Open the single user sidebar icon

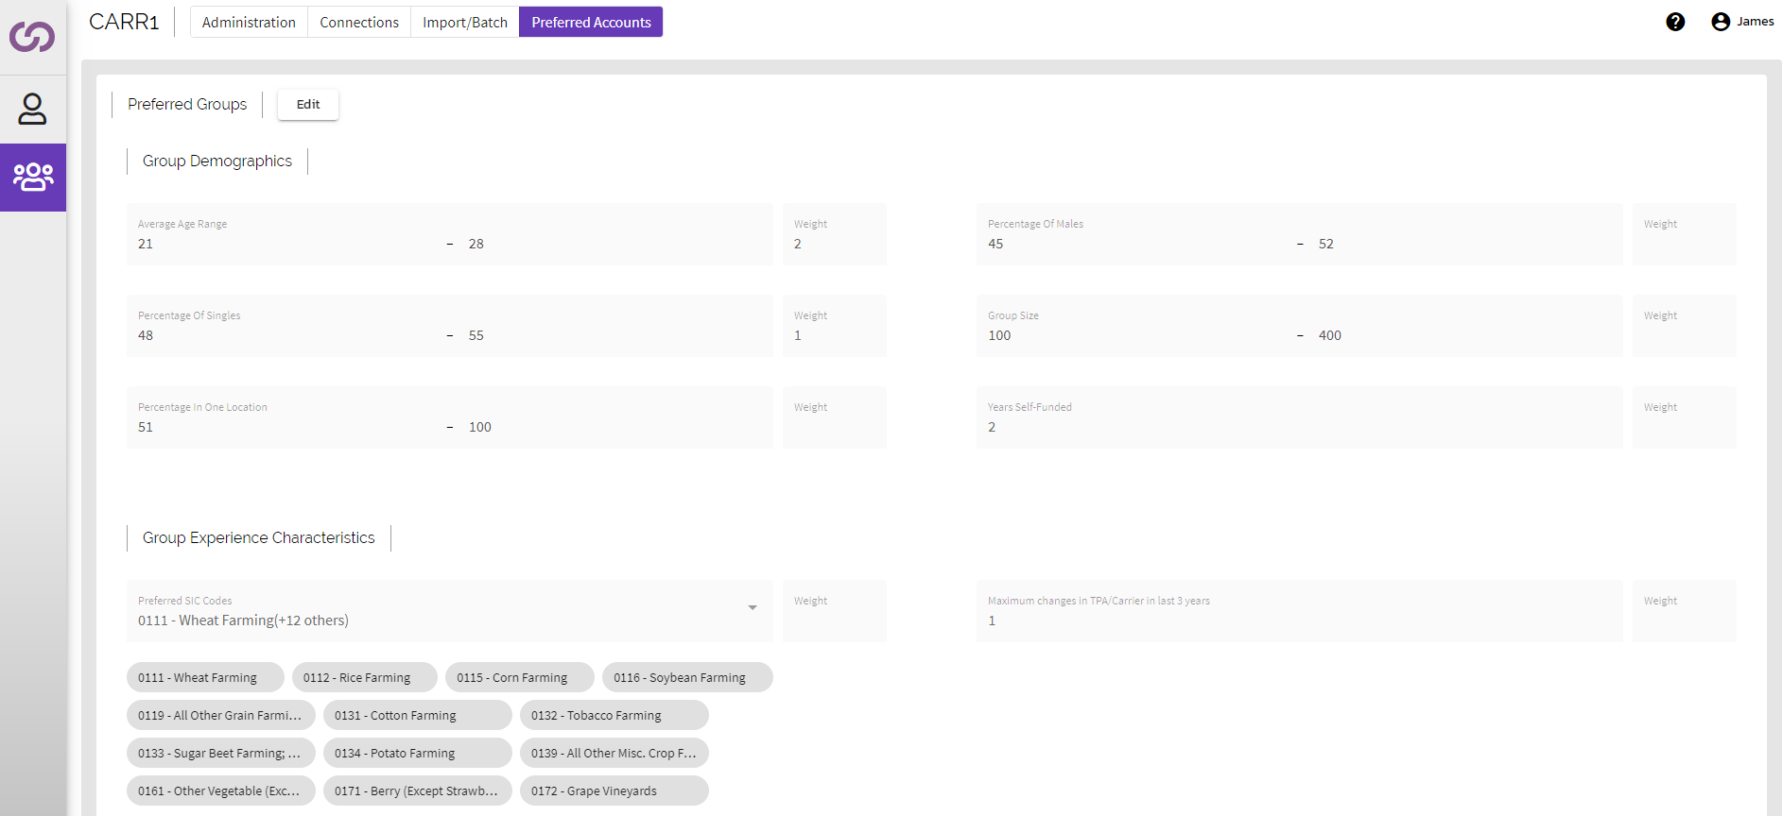(32, 109)
